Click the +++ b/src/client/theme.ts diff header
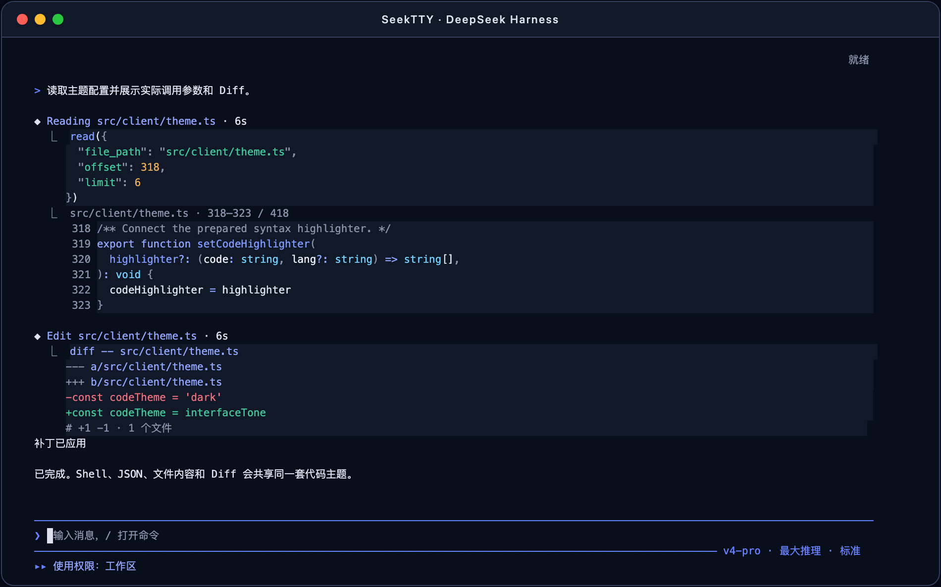Screen dimensions: 941x587 [144, 382]
